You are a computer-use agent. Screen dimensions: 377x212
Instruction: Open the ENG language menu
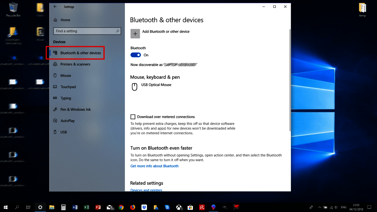343,207
